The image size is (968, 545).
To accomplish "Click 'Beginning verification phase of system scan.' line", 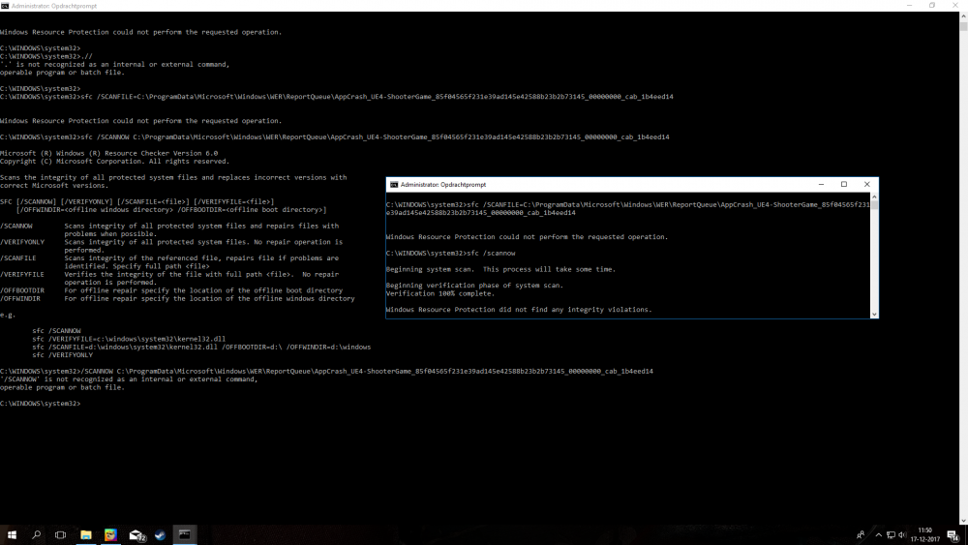I will pyautogui.click(x=474, y=286).
